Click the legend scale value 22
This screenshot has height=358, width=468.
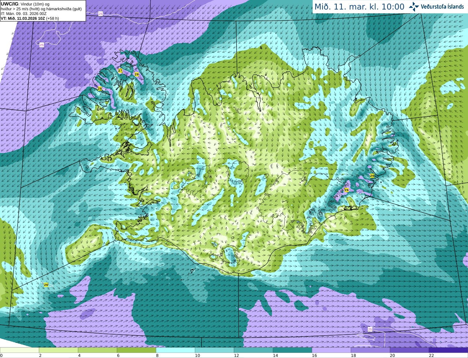click(x=431, y=355)
